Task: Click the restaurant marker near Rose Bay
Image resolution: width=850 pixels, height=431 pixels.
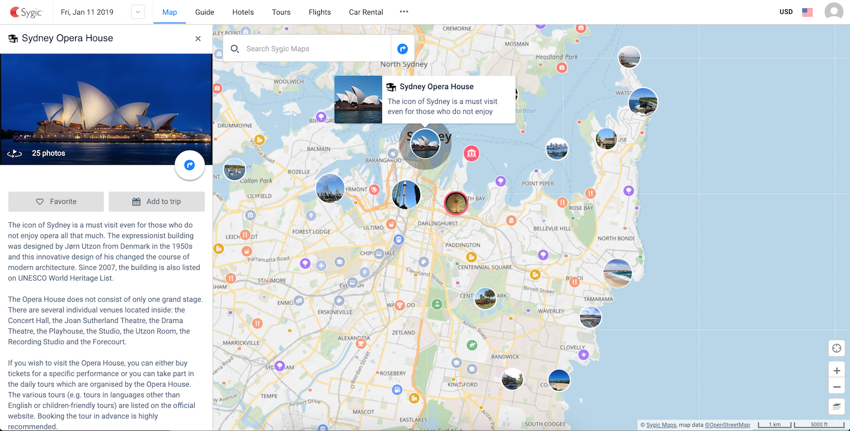Action: click(590, 193)
